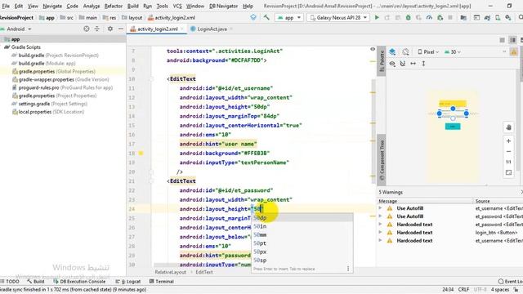Click the yellow bulb on line 18
Image resolution: width=523 pixels, height=294 pixels.
pyautogui.click(x=141, y=153)
